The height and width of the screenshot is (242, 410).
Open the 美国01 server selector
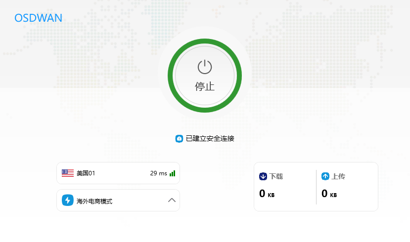coord(118,173)
